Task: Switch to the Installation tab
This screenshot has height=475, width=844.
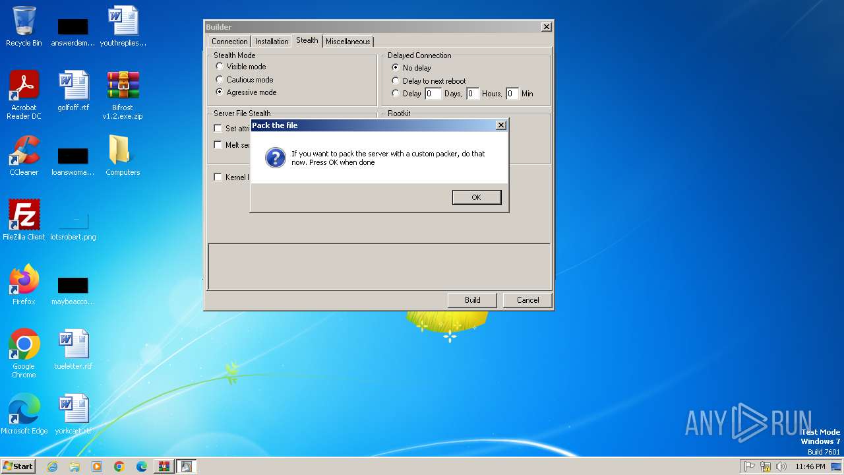Action: (272, 42)
